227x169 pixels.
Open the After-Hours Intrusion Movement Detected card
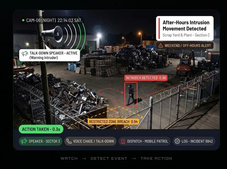tap(185, 29)
